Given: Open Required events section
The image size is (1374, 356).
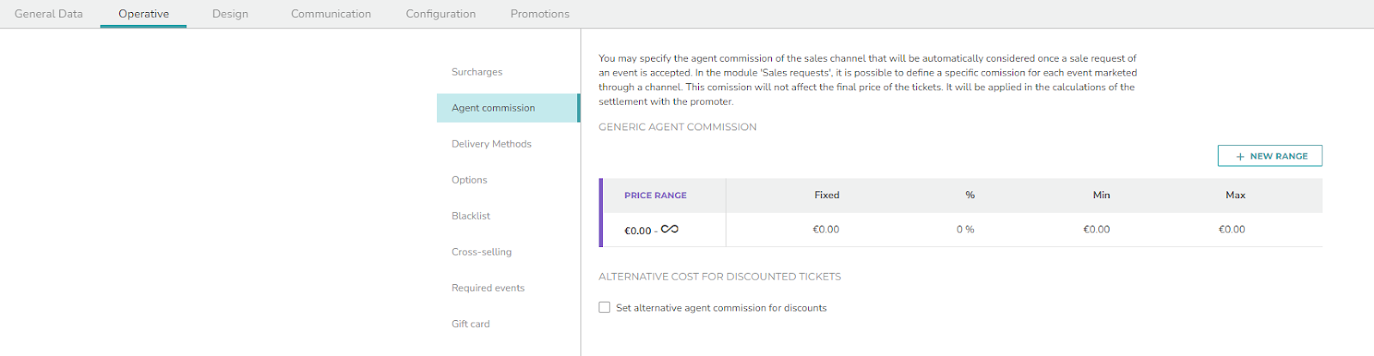Looking at the screenshot, I should click(x=488, y=288).
